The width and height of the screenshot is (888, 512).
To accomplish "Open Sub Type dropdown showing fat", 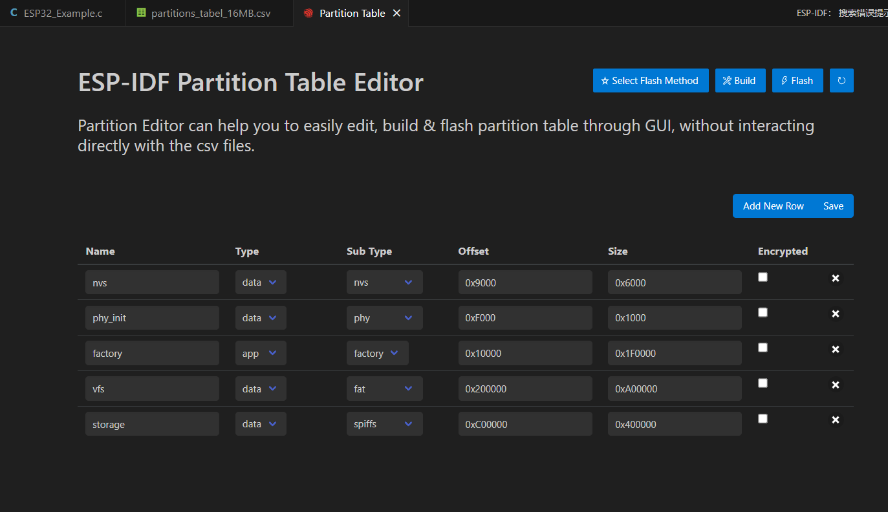I will (x=385, y=389).
